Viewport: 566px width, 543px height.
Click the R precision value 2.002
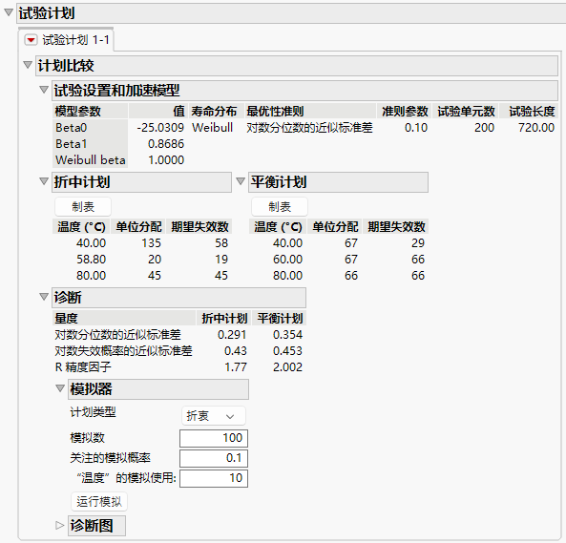(287, 367)
